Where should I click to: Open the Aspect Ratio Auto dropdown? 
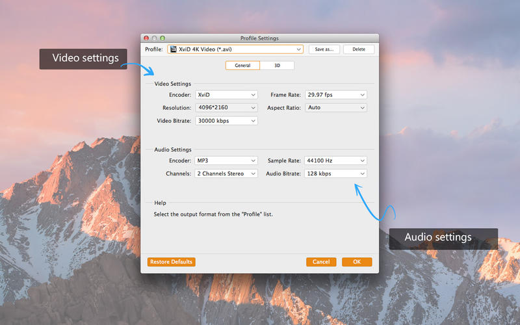point(335,108)
